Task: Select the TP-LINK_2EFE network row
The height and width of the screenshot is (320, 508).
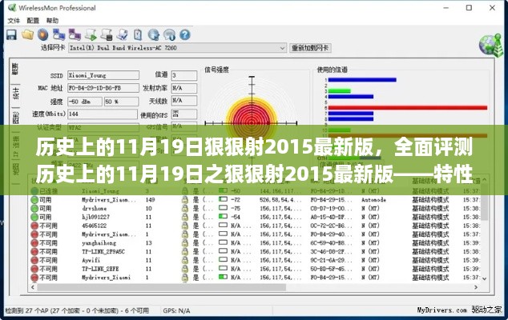Action: (x=257, y=269)
